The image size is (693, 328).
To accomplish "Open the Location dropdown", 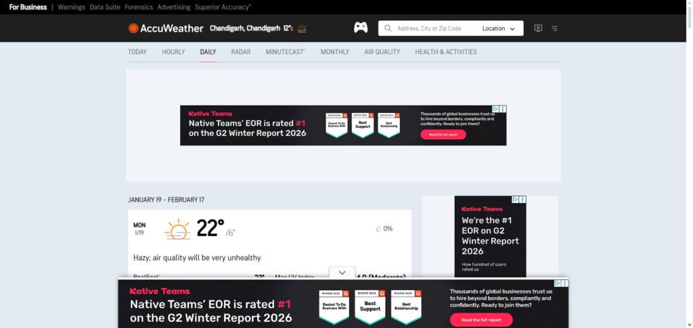I will pyautogui.click(x=499, y=28).
